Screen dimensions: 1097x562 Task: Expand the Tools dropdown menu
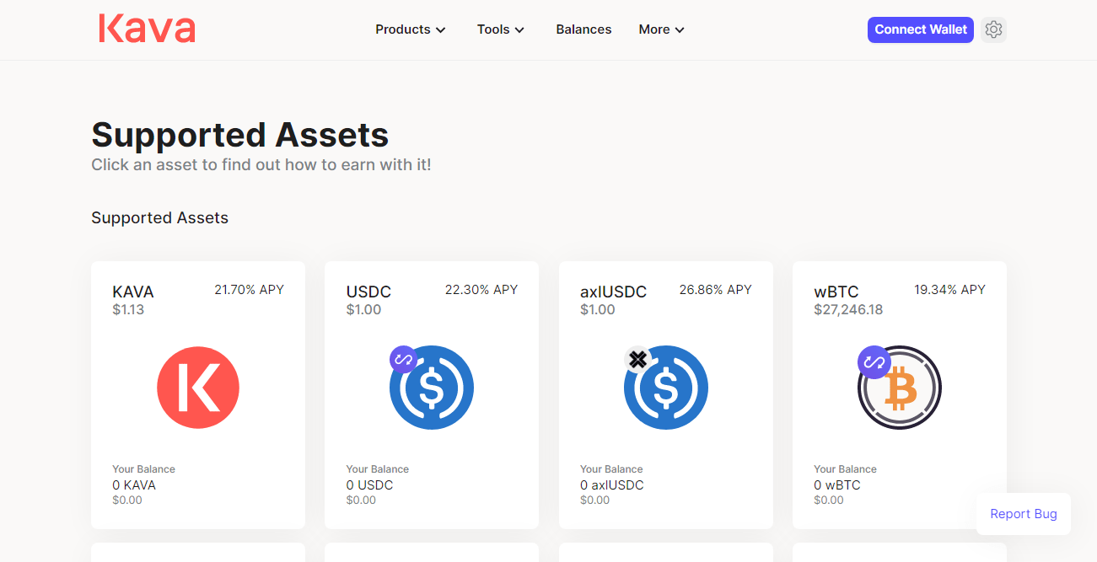[x=501, y=29]
